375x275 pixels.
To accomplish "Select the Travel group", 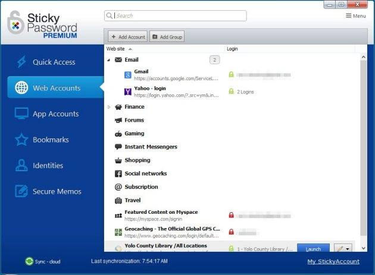I will pyautogui.click(x=133, y=200).
